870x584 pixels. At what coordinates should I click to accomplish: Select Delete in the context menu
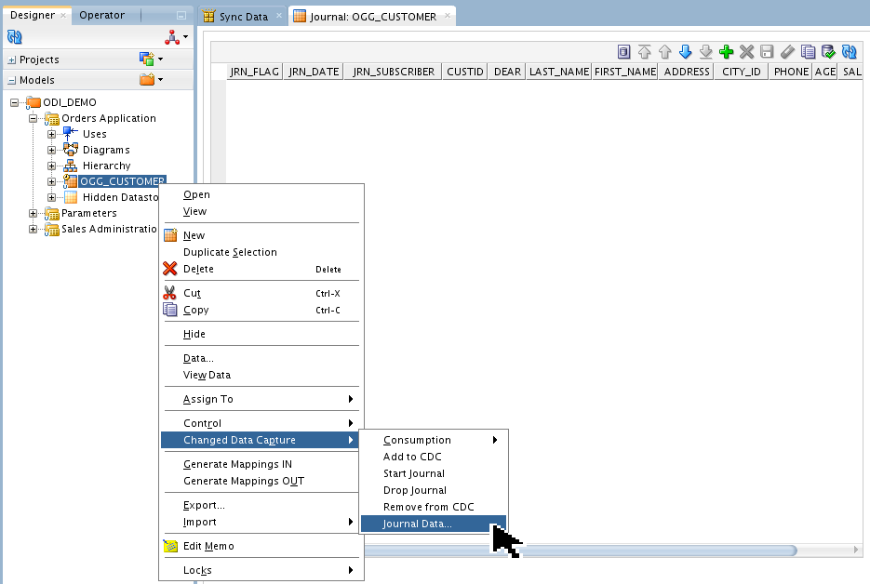pyautogui.click(x=261, y=269)
